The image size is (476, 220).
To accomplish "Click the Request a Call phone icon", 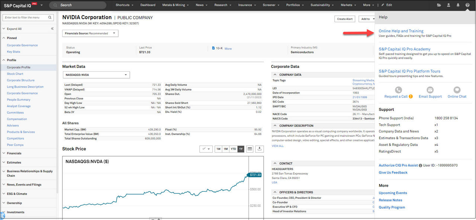I will click(x=398, y=90).
